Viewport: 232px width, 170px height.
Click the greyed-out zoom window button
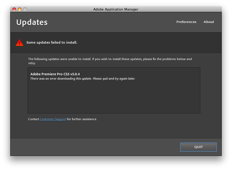25,9
